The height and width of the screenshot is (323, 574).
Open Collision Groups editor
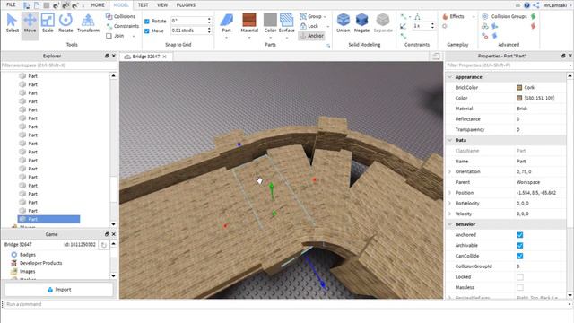[505, 16]
